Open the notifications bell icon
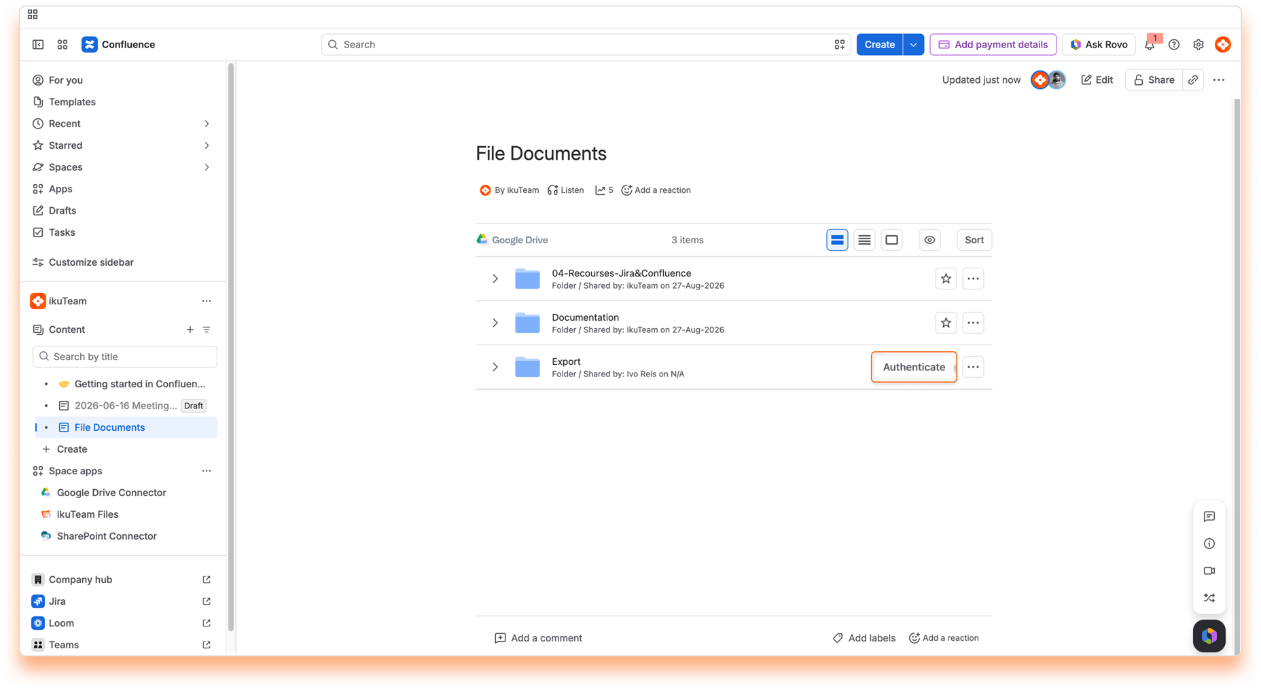Viewport: 1261px width, 689px height. (1150, 44)
